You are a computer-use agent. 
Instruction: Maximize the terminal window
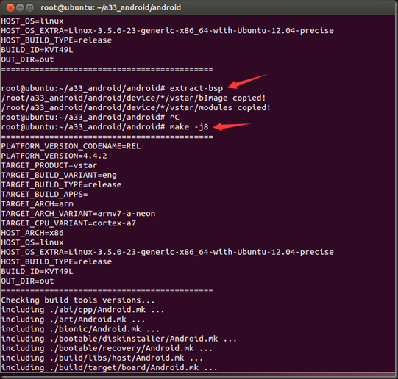(x=30, y=8)
